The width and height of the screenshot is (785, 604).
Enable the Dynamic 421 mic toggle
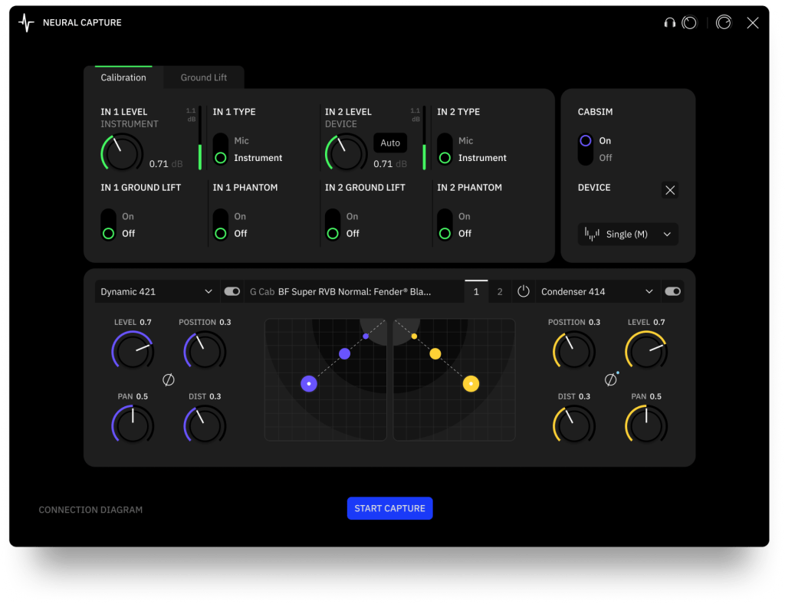231,291
